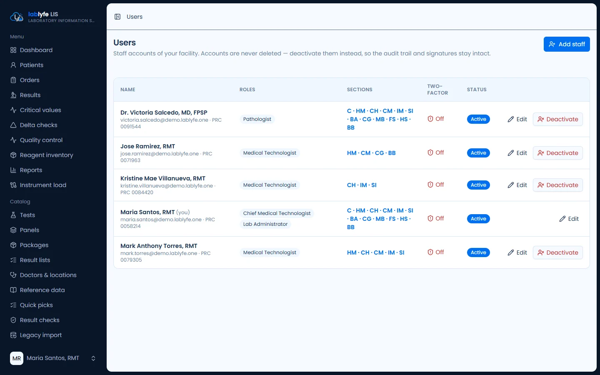The height and width of the screenshot is (375, 600).
Task: Click the Patients person icon
Action: point(13,65)
